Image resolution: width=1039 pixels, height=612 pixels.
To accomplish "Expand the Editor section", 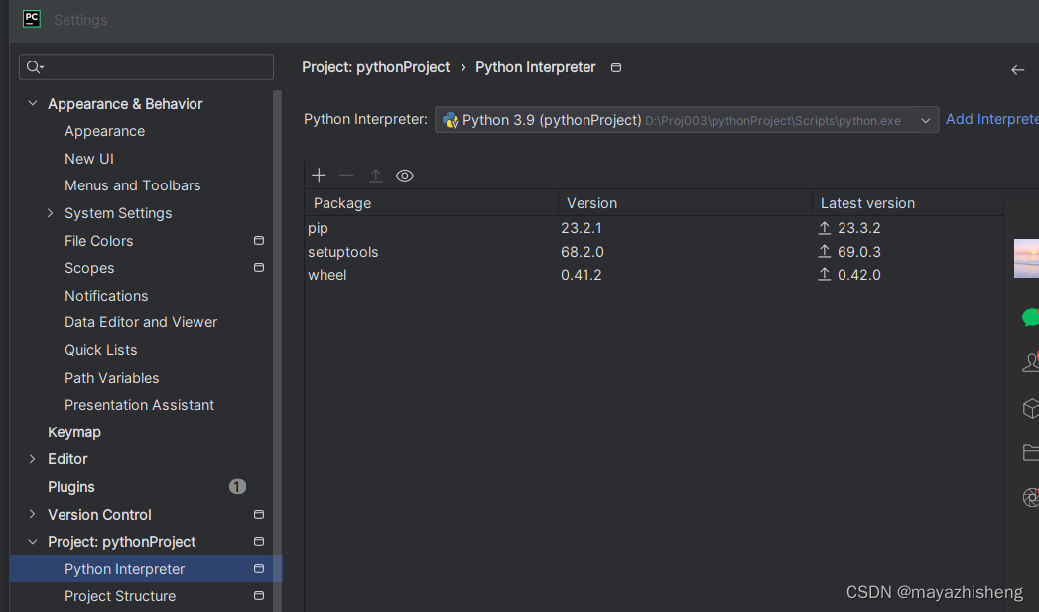I will [33, 459].
